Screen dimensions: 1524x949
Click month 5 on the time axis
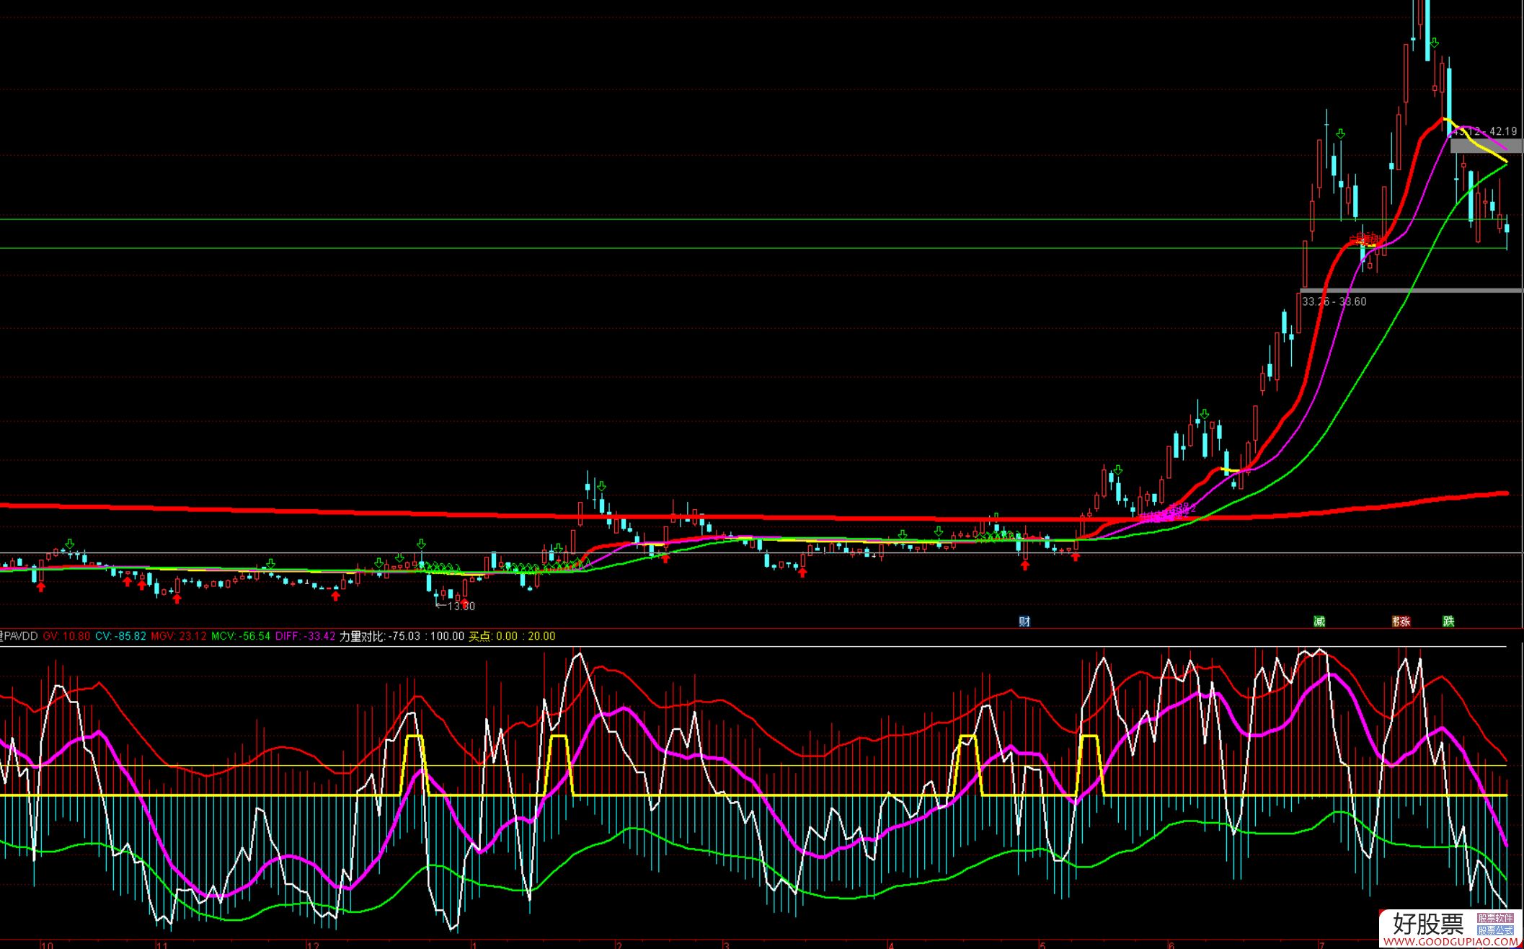click(1042, 945)
